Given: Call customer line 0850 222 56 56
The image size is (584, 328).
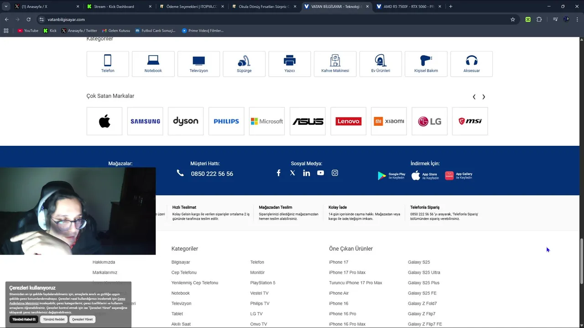Looking at the screenshot, I should click(212, 174).
